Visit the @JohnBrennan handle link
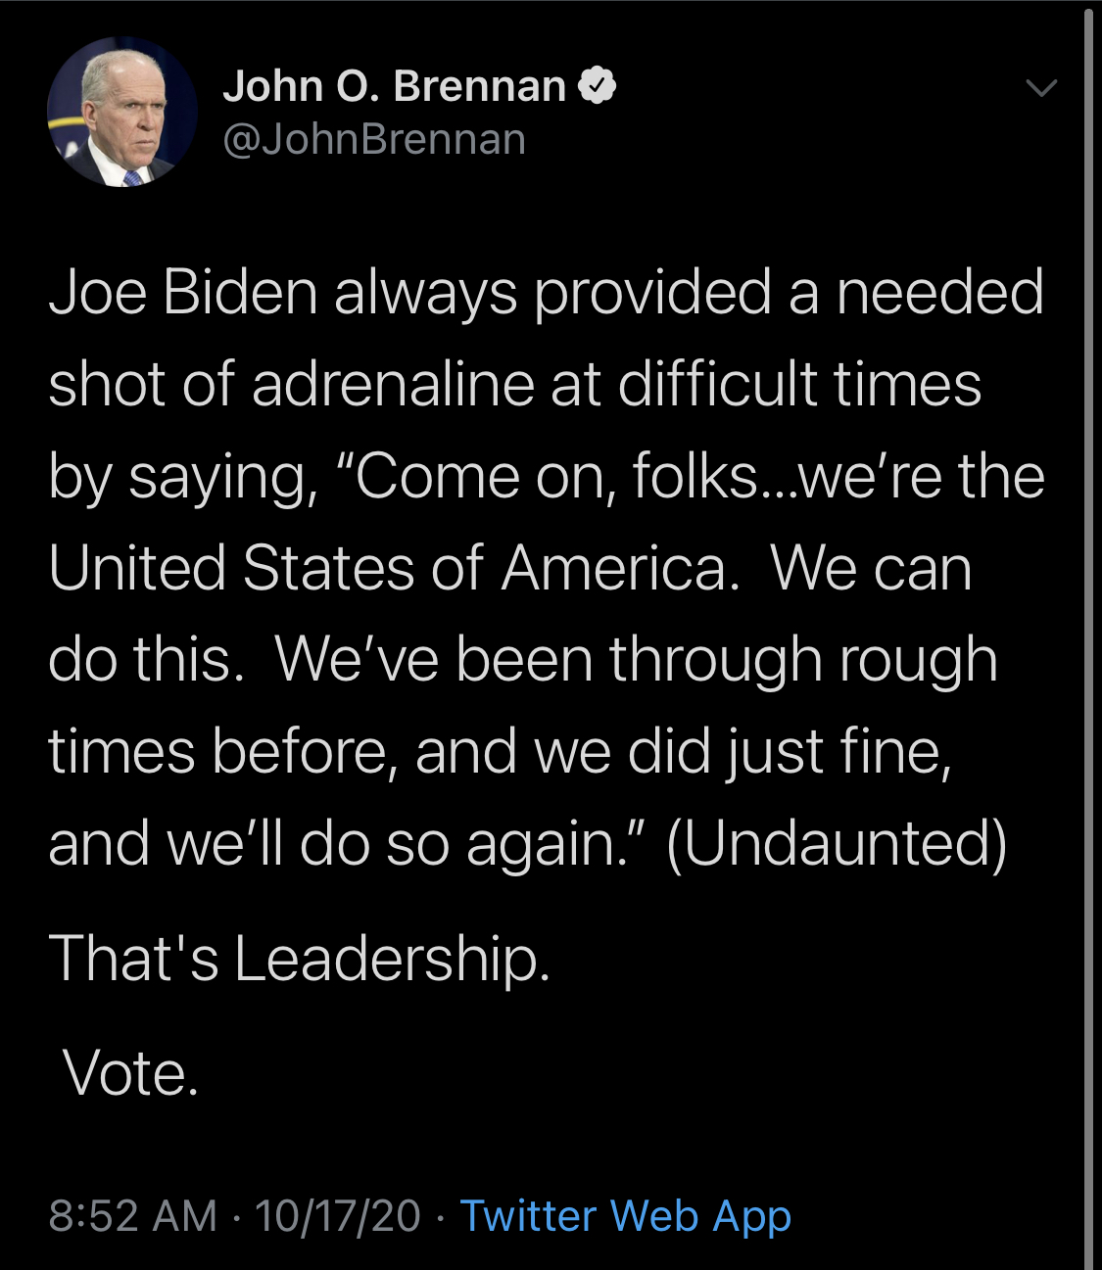Screen dimensions: 1102x1270 pyautogui.click(x=374, y=139)
